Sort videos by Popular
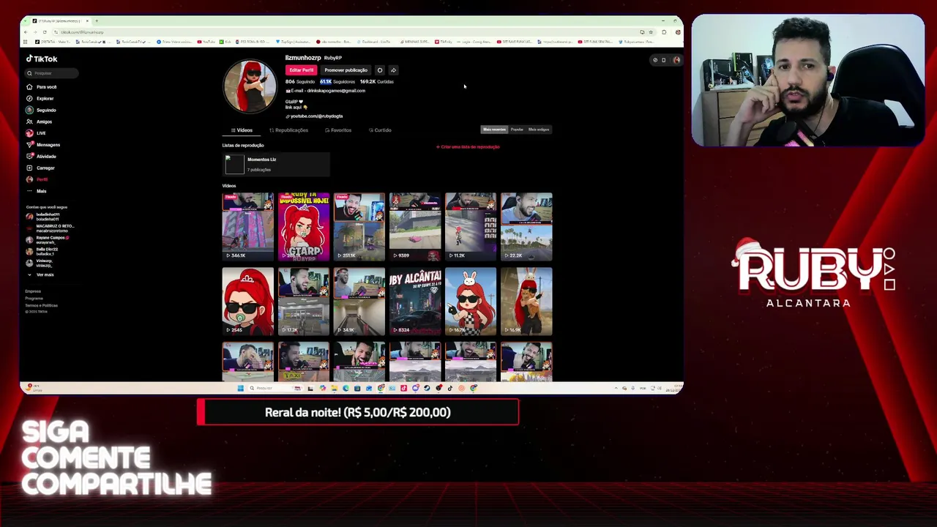937x527 pixels. (517, 130)
